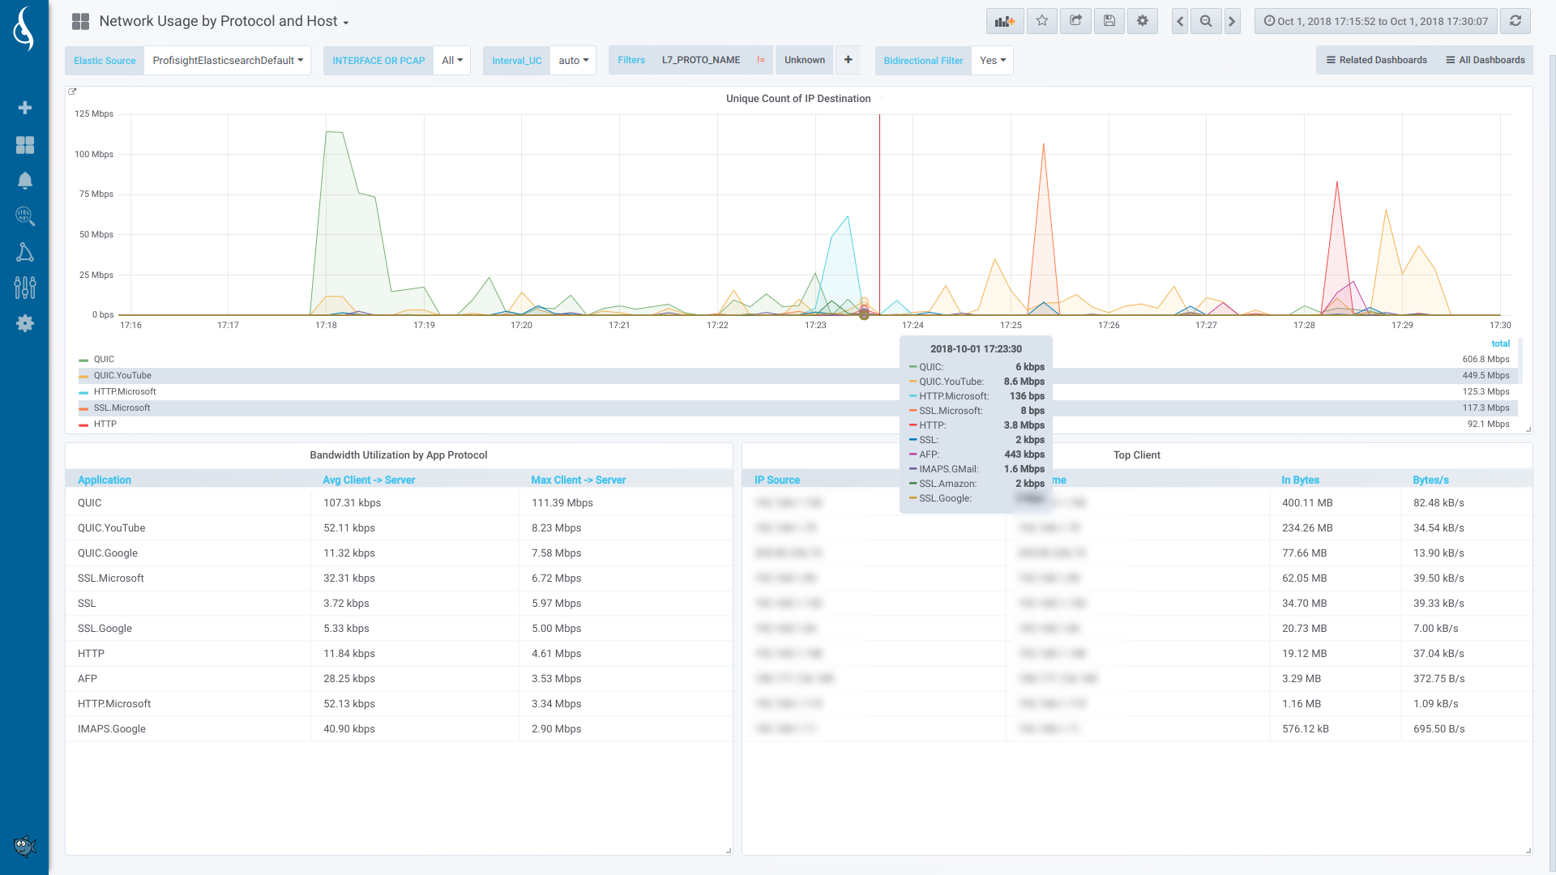
Task: Toggle the HTTP.Microsoft series in legend
Action: 125,392
